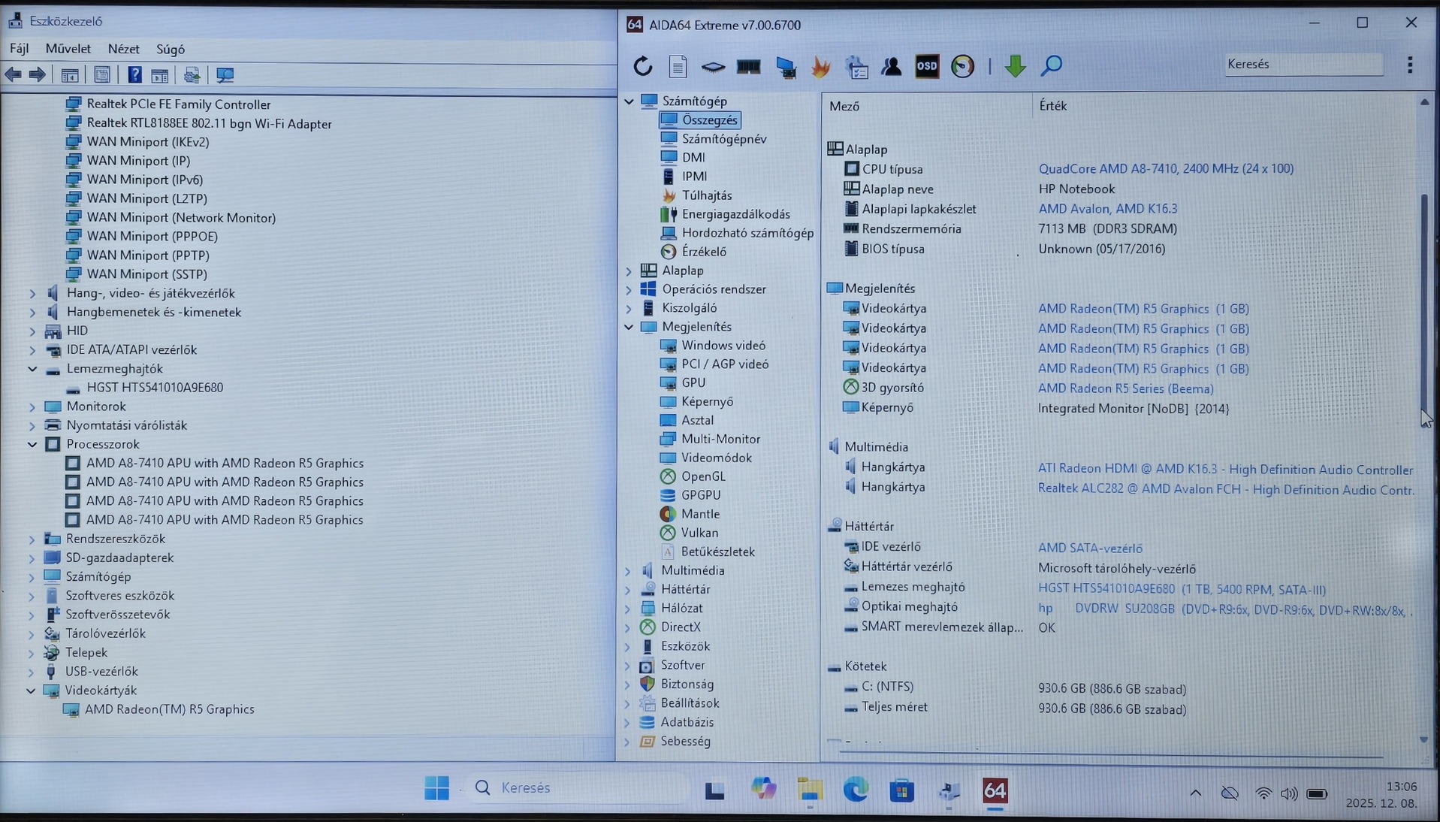Image resolution: width=1440 pixels, height=822 pixels.
Task: Expand the HID node
Action: pos(32,331)
